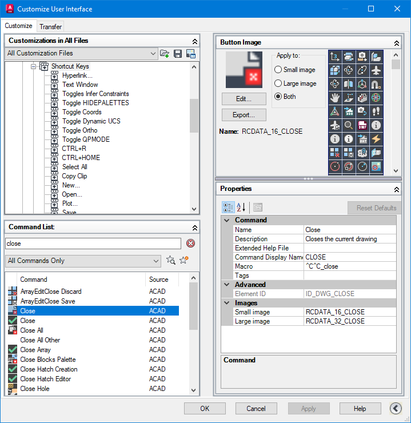Screen dimensions: 411x423
Task: Collapse Customizations in All Files pane
Action: point(195,42)
